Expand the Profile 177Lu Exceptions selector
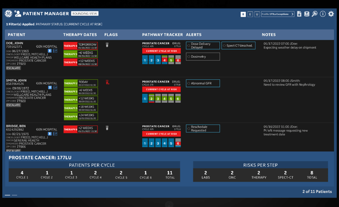The height and width of the screenshot is (207, 339). pyautogui.click(x=277, y=14)
